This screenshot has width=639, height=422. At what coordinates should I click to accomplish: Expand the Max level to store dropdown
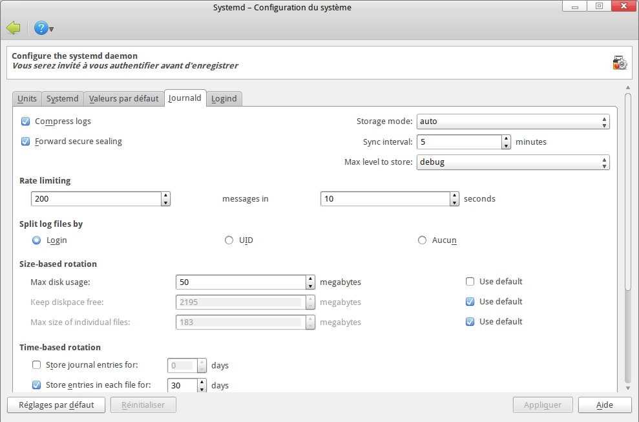coord(513,162)
